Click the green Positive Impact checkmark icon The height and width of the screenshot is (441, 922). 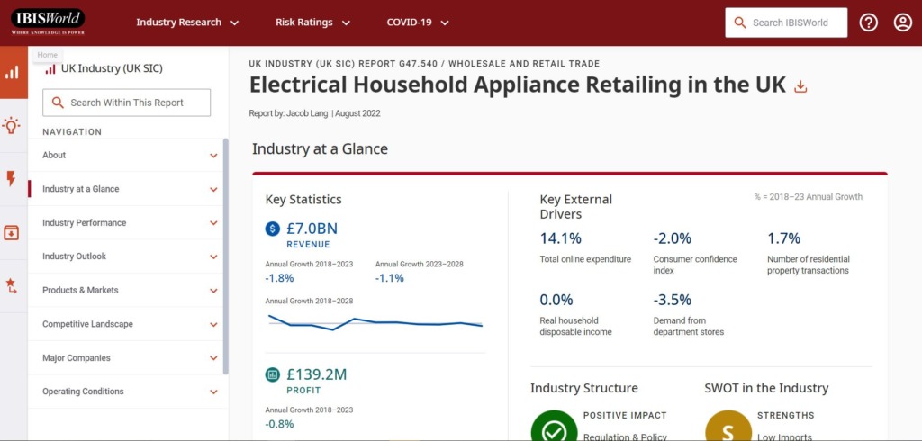[554, 427]
